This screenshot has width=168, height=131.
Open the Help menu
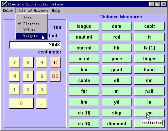point(56,11)
